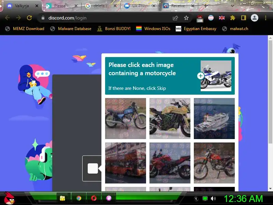Show hidden tray icons arrow
Screen dimensions: 273x205
click(x=196, y=199)
